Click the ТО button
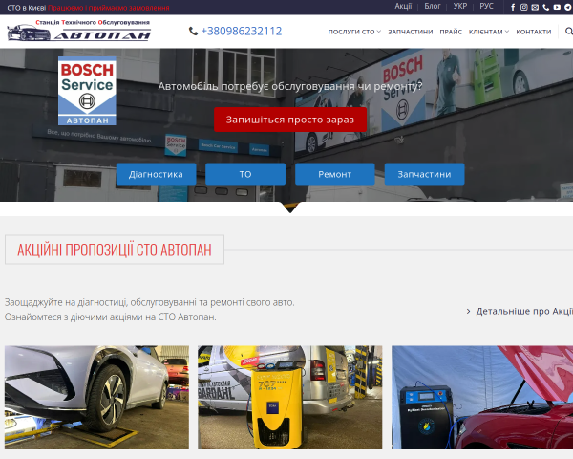This screenshot has width=573, height=459. (245, 174)
